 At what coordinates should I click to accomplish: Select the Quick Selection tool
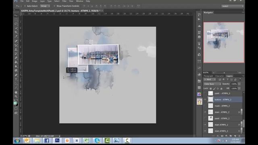[x=16, y=28]
